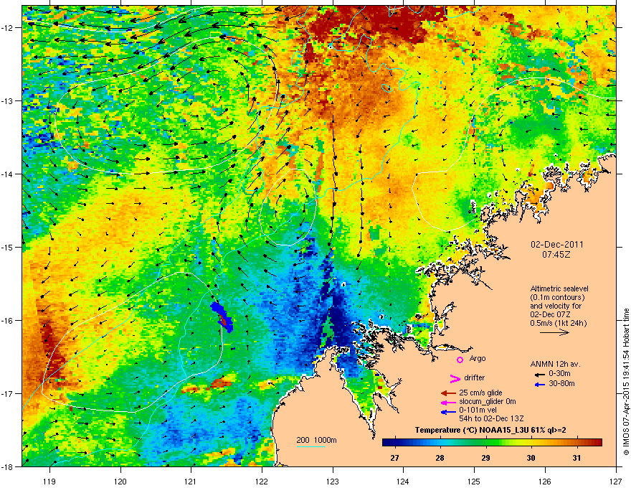
Task: Click the latitude tick label -13
Action: (9, 101)
